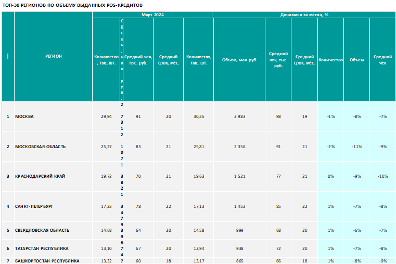
Task: Select the ТАТАРСТАН РЕСПУБЛИКА region cell
Action: (x=53, y=248)
